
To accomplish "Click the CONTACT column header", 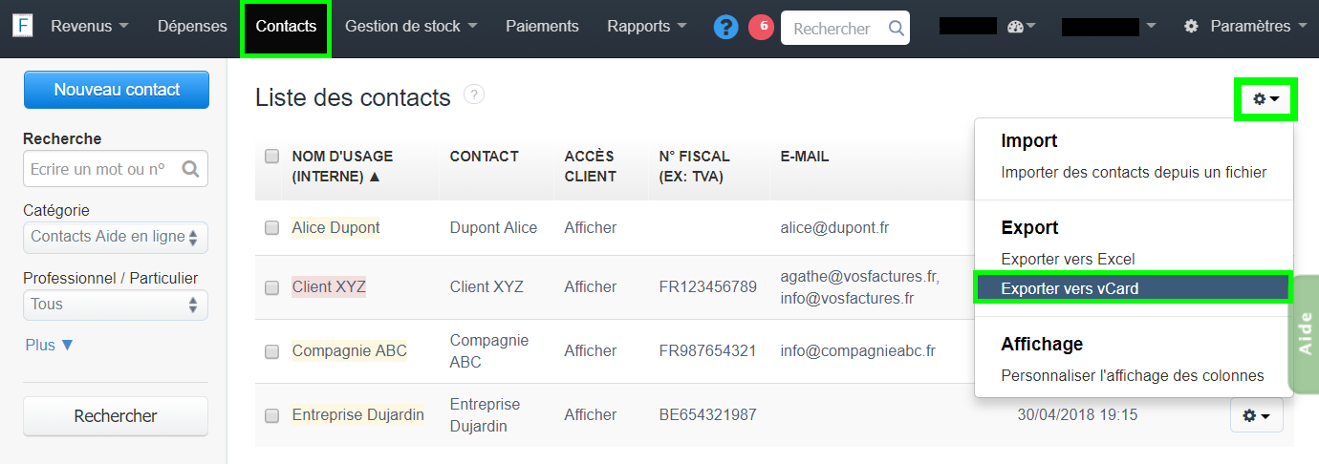I will pyautogui.click(x=485, y=156).
